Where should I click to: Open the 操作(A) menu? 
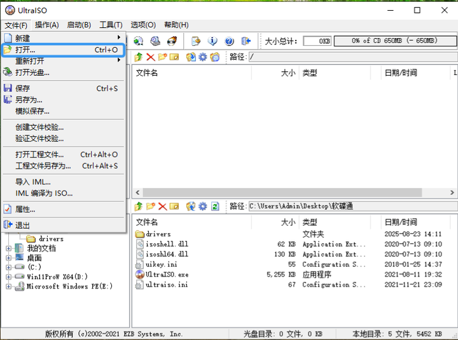click(x=46, y=25)
